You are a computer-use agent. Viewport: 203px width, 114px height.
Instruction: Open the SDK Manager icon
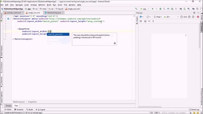click(x=189, y=9)
